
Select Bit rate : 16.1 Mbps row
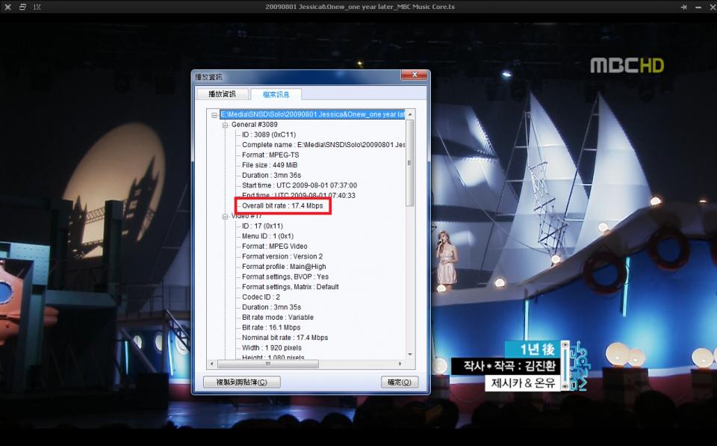(271, 327)
